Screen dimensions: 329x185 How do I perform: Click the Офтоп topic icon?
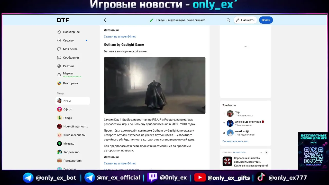(59, 109)
